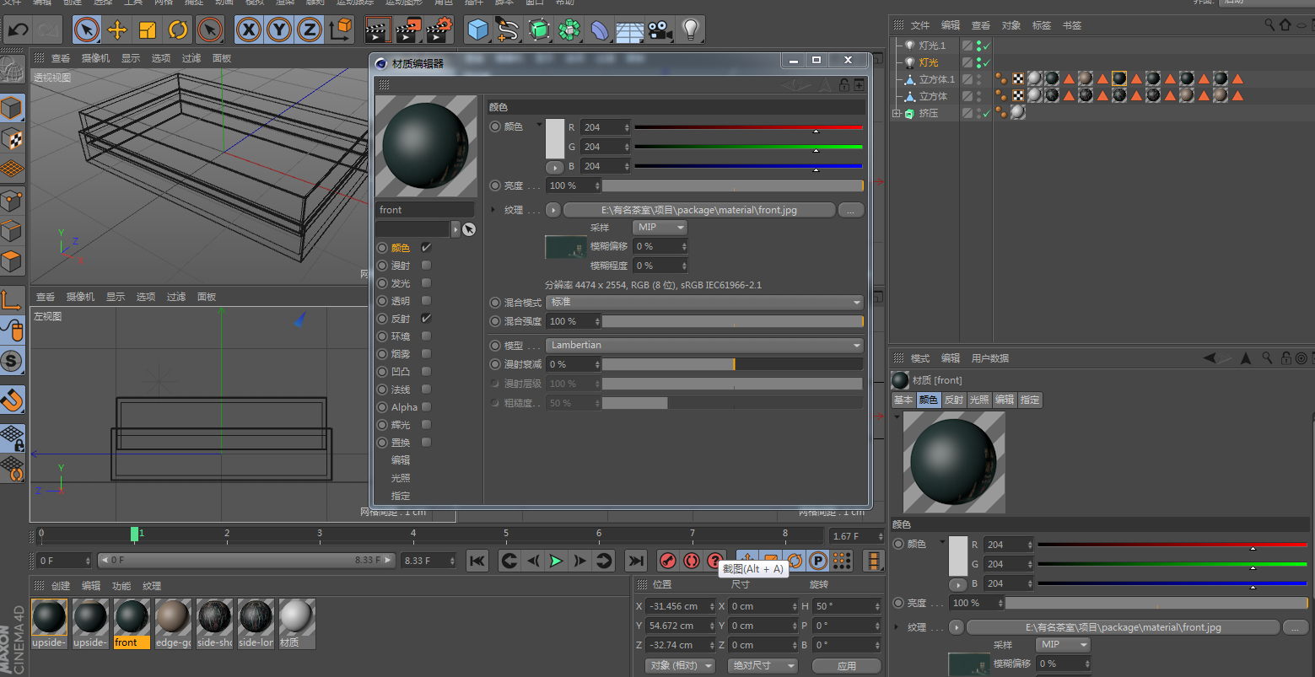This screenshot has height=677, width=1315.
Task: Enable the 漫射 channel checkbox
Action: point(426,266)
